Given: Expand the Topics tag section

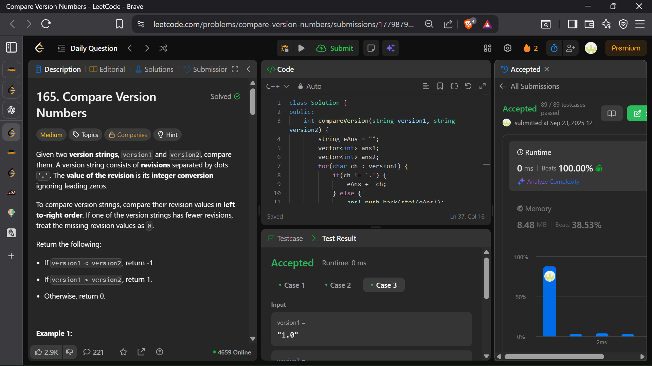Looking at the screenshot, I should pos(86,135).
